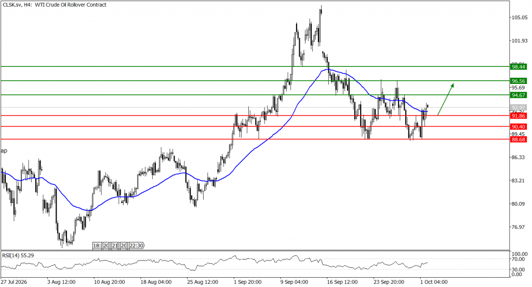Click the 27 Jul 2026 date label
The image size is (532, 287).
(14, 282)
